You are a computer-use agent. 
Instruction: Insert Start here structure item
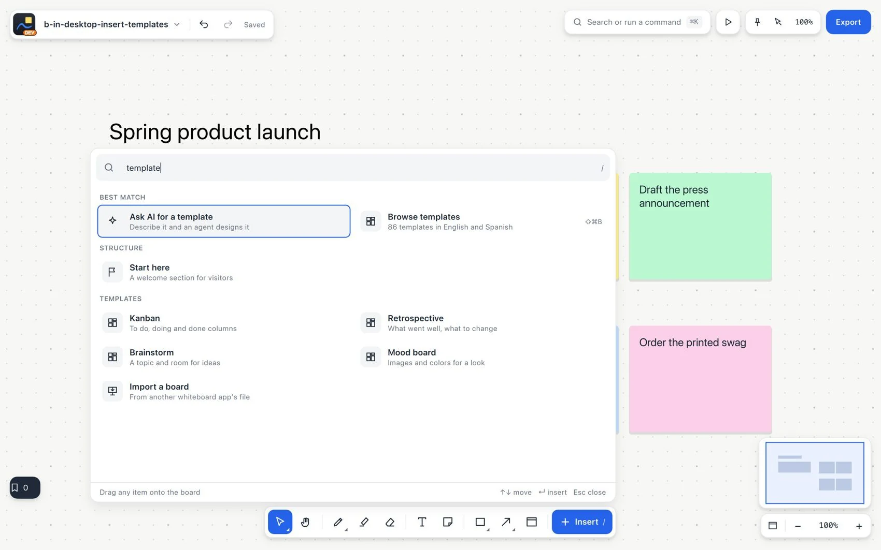(224, 272)
